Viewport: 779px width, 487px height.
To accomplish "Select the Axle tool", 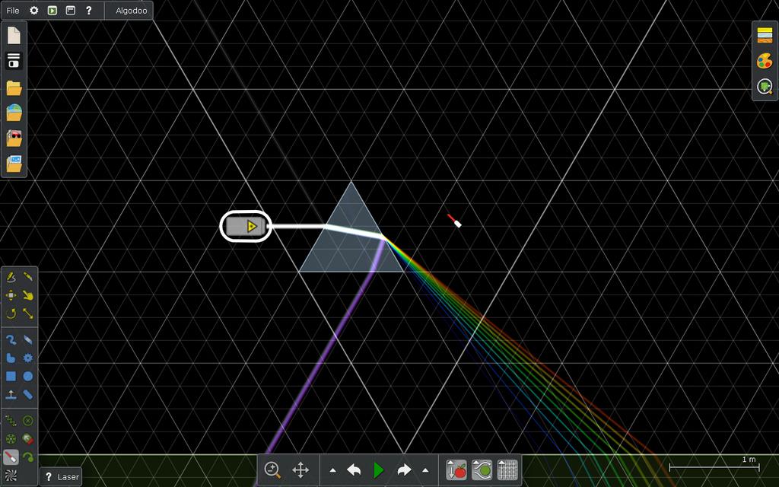I will [11, 439].
